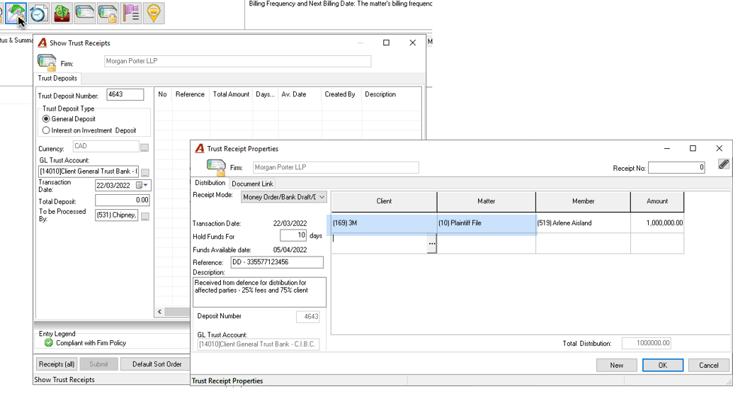Open the purple flag list toolbar icon

(131, 13)
